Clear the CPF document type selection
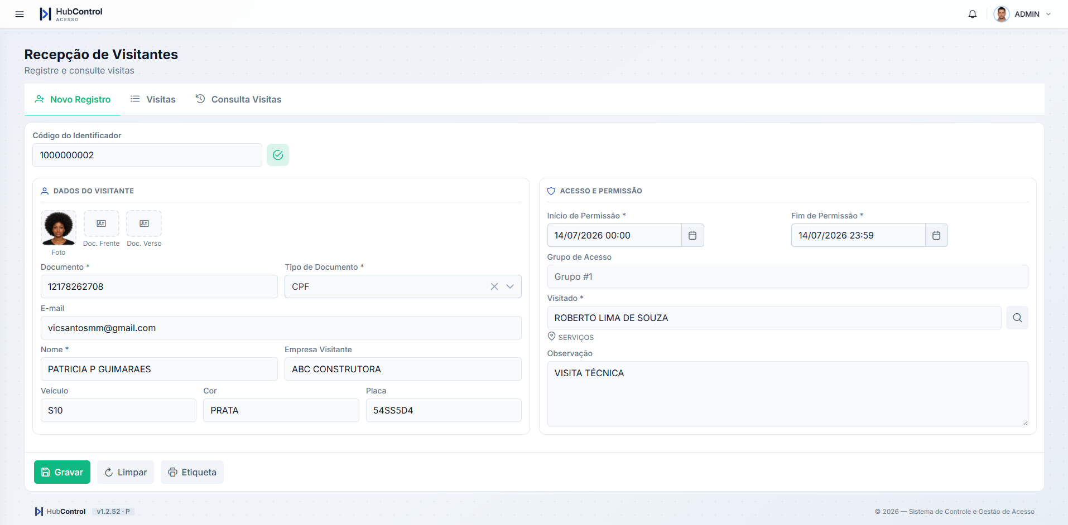The height and width of the screenshot is (525, 1068). tap(494, 286)
